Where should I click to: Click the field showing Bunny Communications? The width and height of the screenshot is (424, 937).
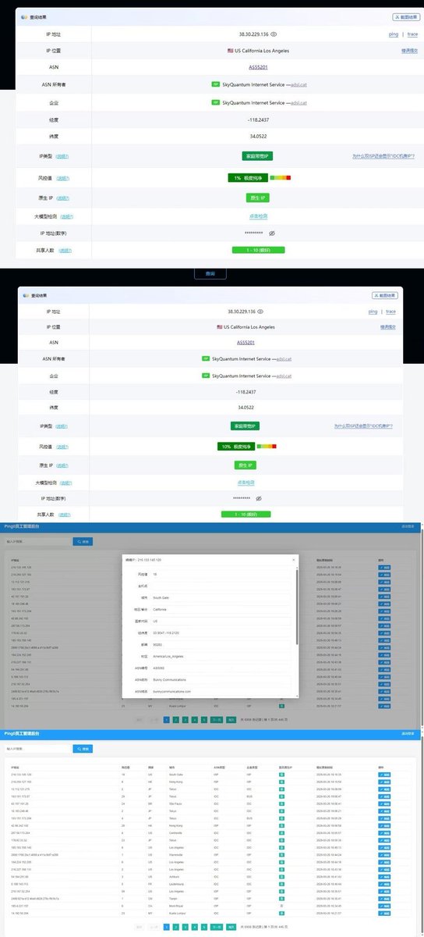(x=221, y=680)
